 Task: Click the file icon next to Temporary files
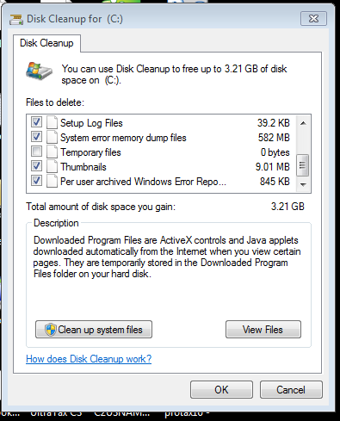coord(52,152)
